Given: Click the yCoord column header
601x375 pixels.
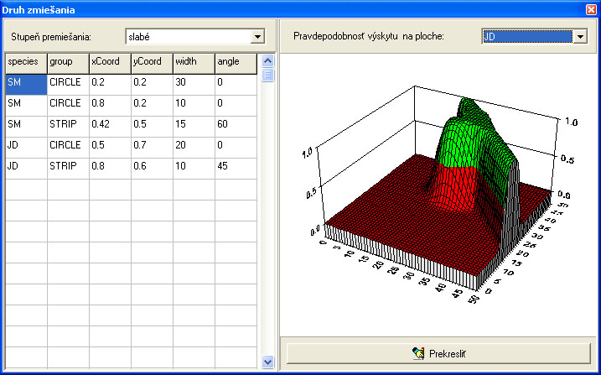Looking at the screenshot, I should click(152, 62).
